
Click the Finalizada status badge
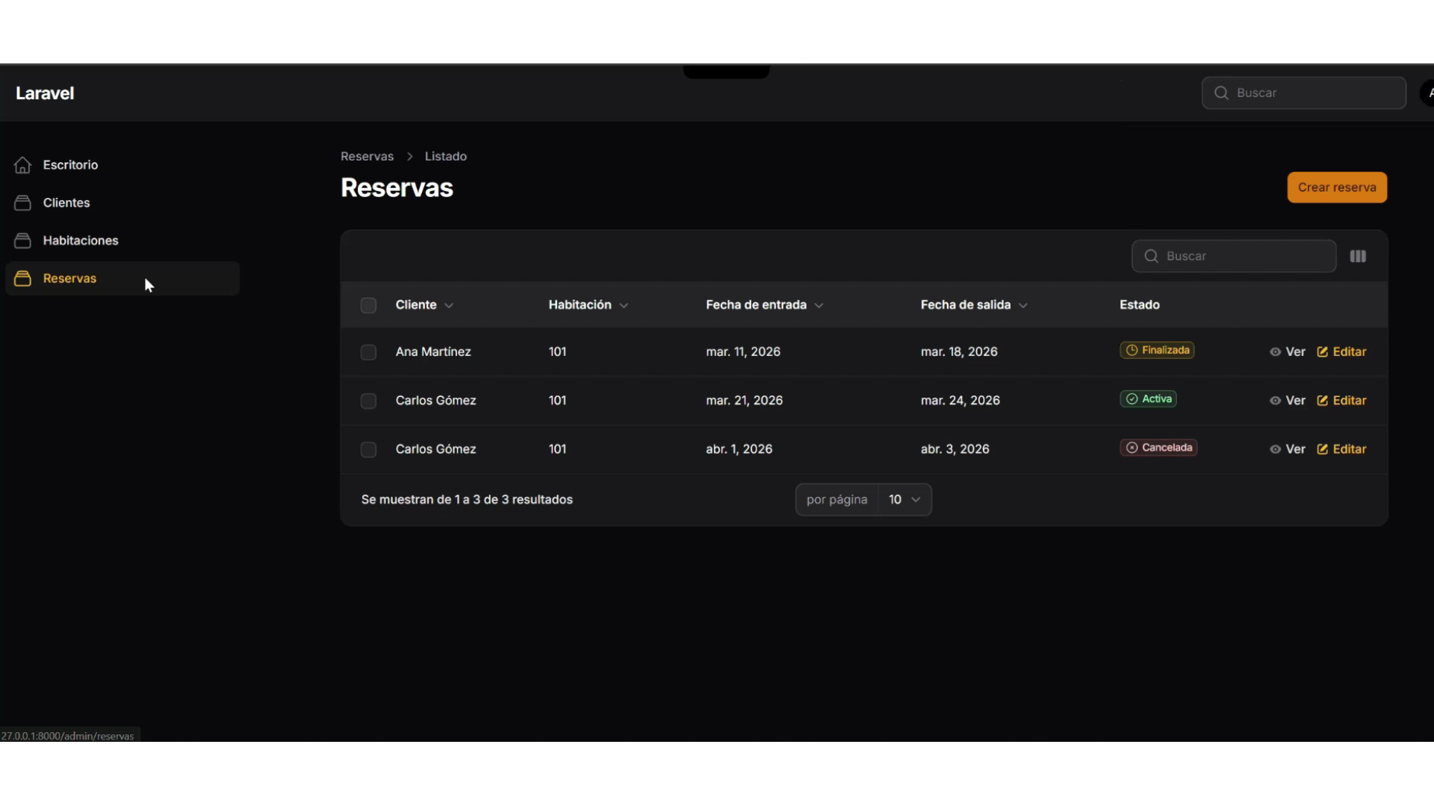(1156, 350)
